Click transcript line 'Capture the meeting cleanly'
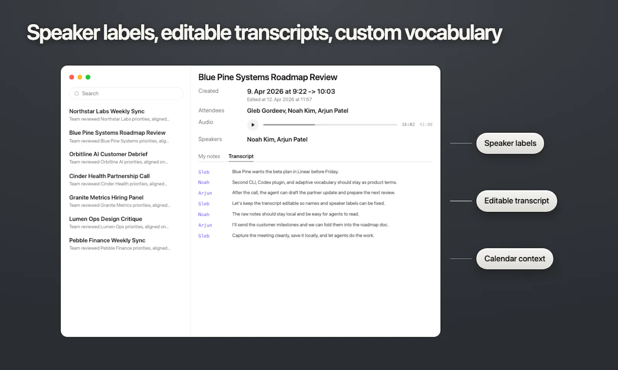This screenshot has height=370, width=618. tap(303, 235)
